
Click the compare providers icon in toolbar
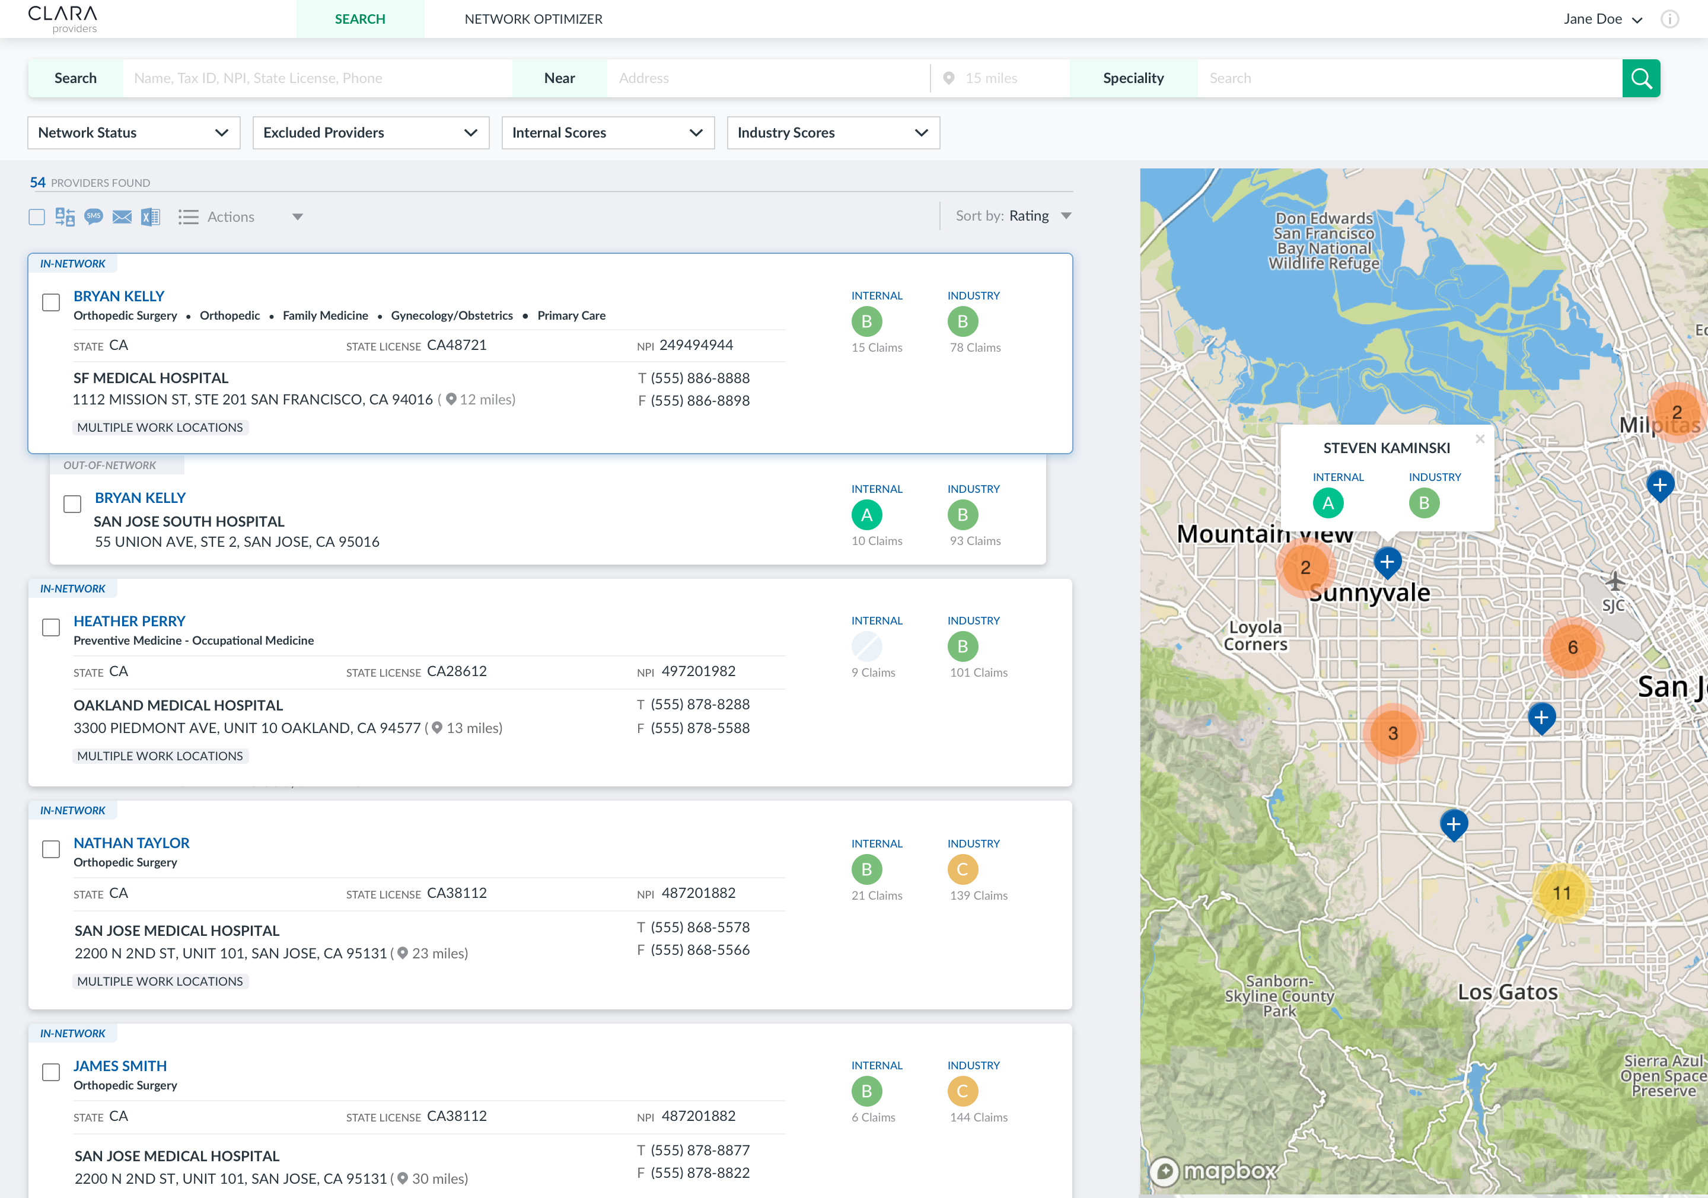click(65, 216)
